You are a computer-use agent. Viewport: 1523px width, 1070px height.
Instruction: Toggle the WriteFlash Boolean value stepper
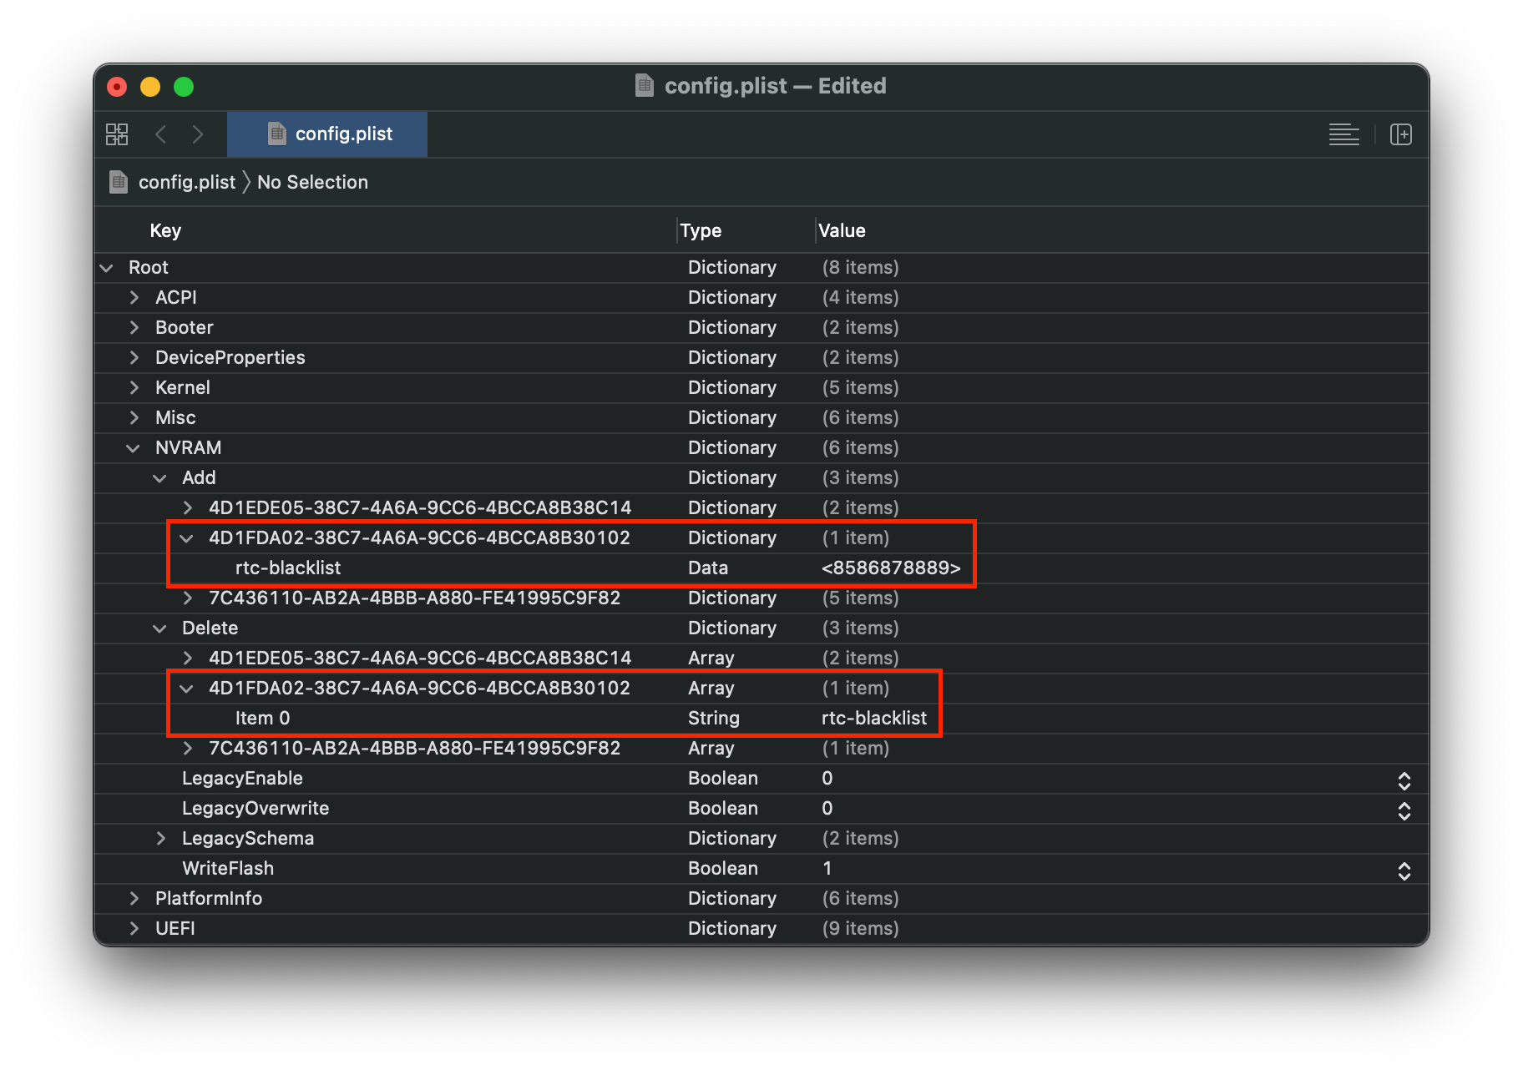coord(1404,871)
